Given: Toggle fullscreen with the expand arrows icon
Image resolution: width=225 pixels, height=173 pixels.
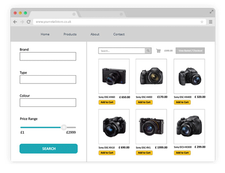Looking at the screenshot, I should (x=211, y=12).
